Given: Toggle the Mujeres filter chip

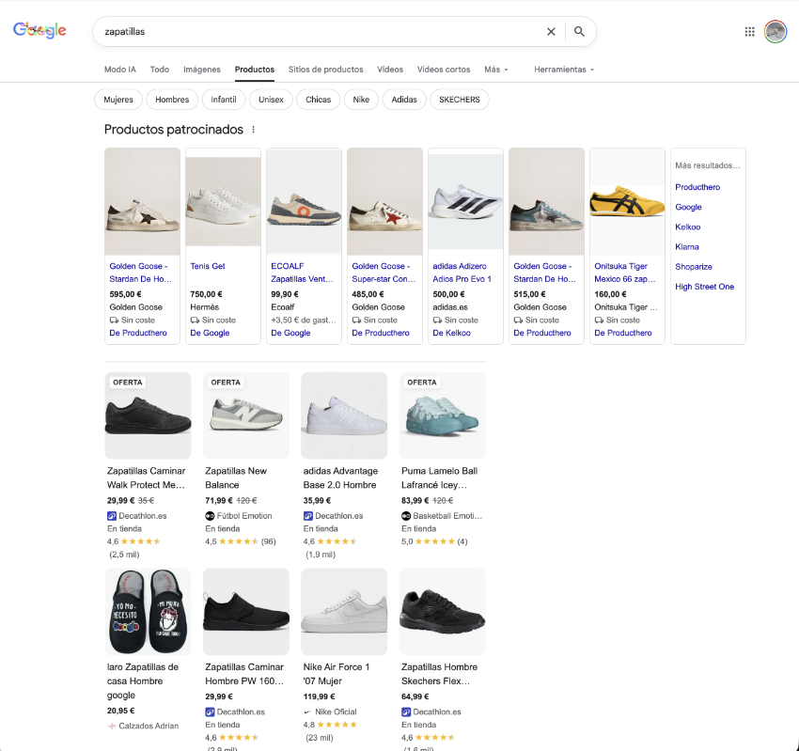Looking at the screenshot, I should pos(118,100).
